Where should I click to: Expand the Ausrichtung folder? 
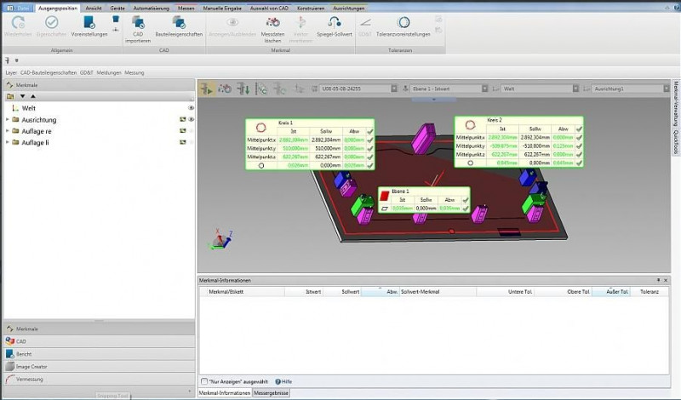pyautogui.click(x=7, y=119)
